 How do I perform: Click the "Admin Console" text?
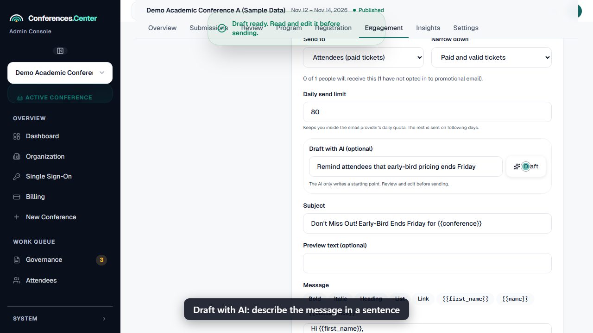click(30, 31)
